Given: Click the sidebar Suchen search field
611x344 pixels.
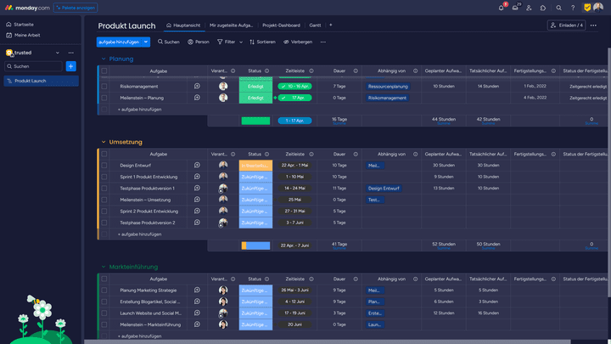Looking at the screenshot, I should point(34,65).
